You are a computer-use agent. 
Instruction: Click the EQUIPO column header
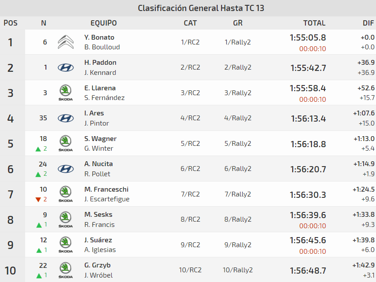104,23
